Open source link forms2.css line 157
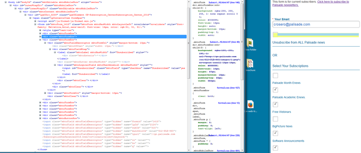This screenshot has width=361, height=153. tap(228, 88)
